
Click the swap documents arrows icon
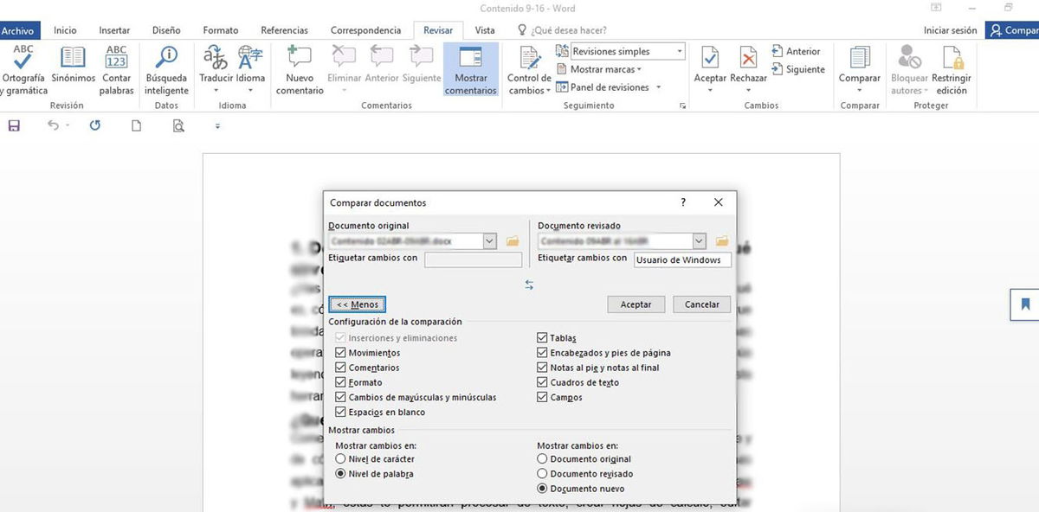[531, 284]
